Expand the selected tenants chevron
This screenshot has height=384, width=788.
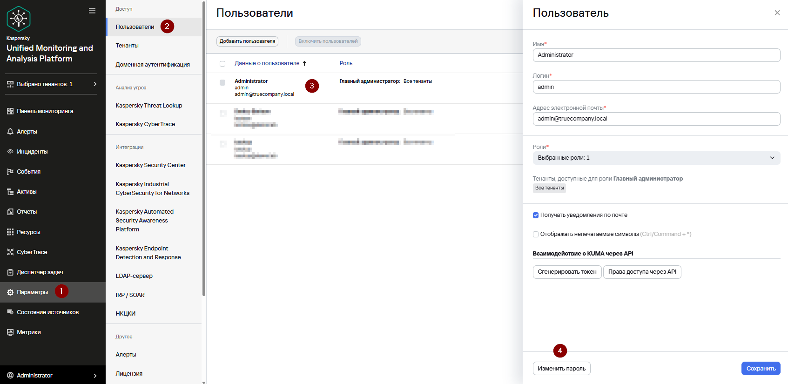click(x=95, y=84)
